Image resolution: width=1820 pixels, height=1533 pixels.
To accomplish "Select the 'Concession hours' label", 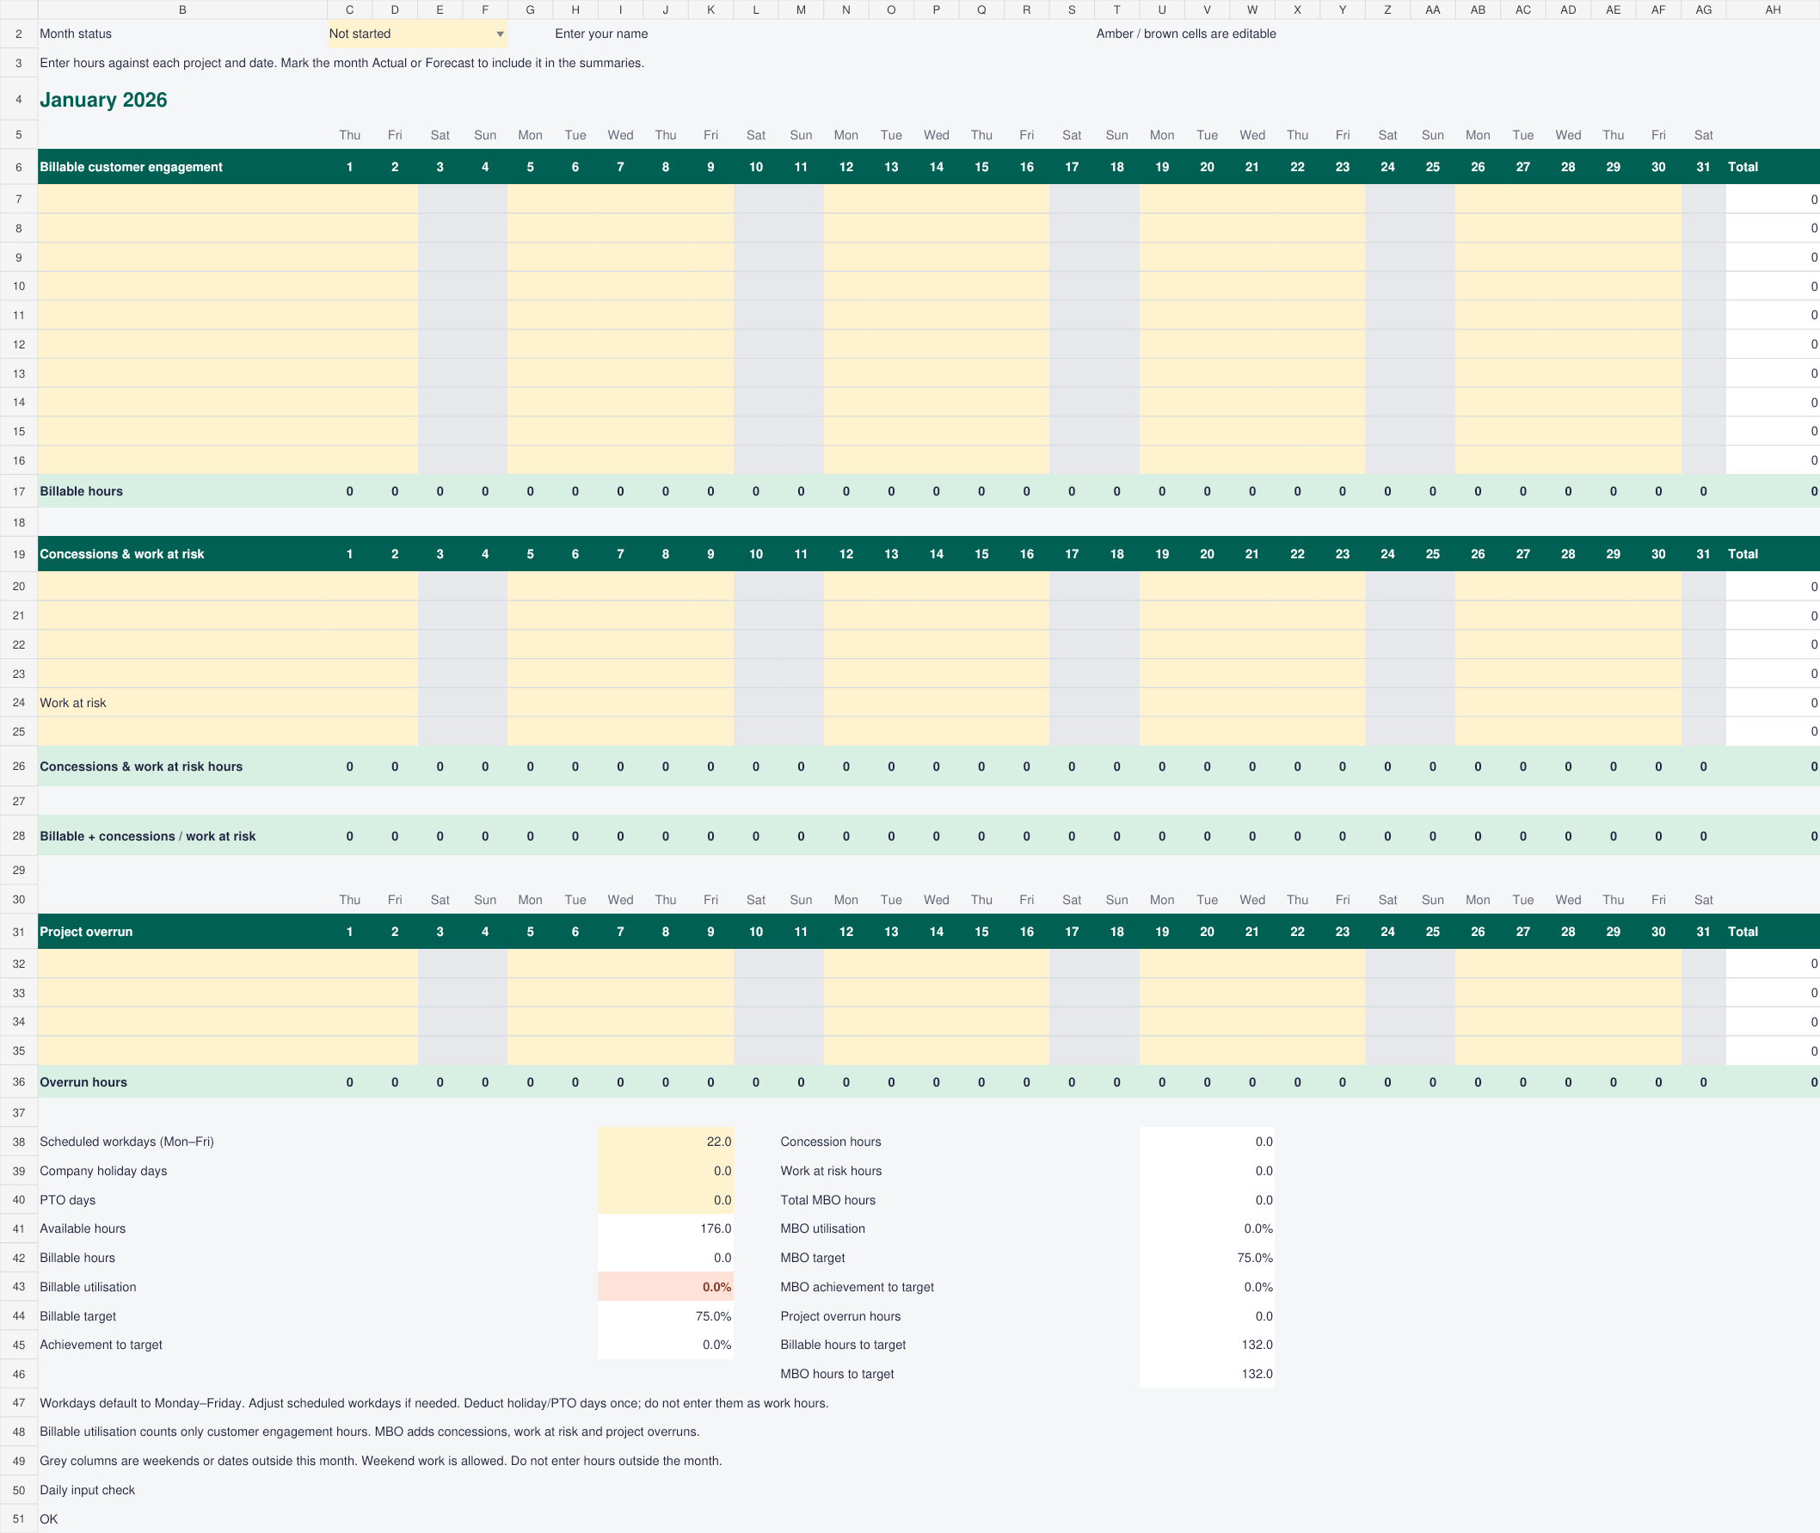I will pos(831,1142).
